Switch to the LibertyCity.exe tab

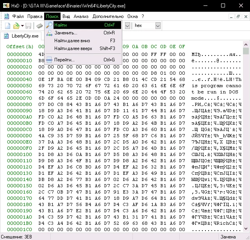pyautogui.click(x=25, y=36)
